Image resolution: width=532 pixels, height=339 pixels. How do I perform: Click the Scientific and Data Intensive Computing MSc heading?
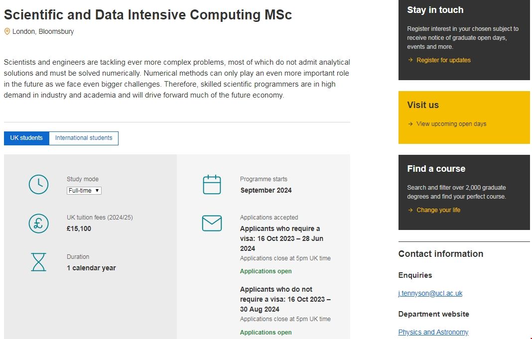(x=148, y=15)
